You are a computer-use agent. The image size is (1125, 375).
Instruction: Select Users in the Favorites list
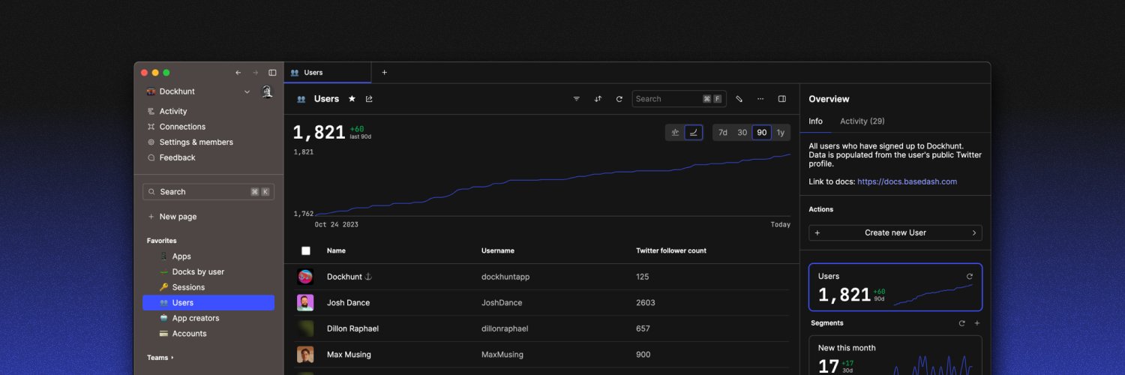[208, 303]
